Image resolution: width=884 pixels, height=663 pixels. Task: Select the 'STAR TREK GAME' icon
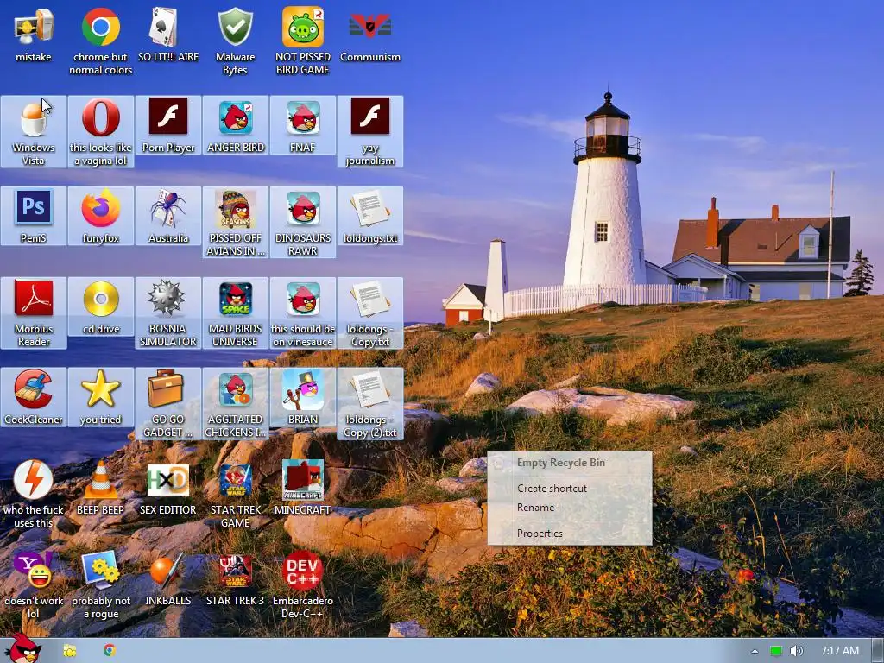236,495
